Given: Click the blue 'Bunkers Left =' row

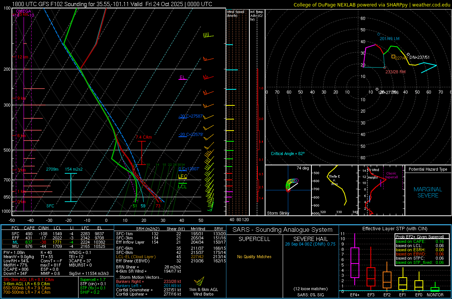Looking at the screenshot, I should coord(149,286).
